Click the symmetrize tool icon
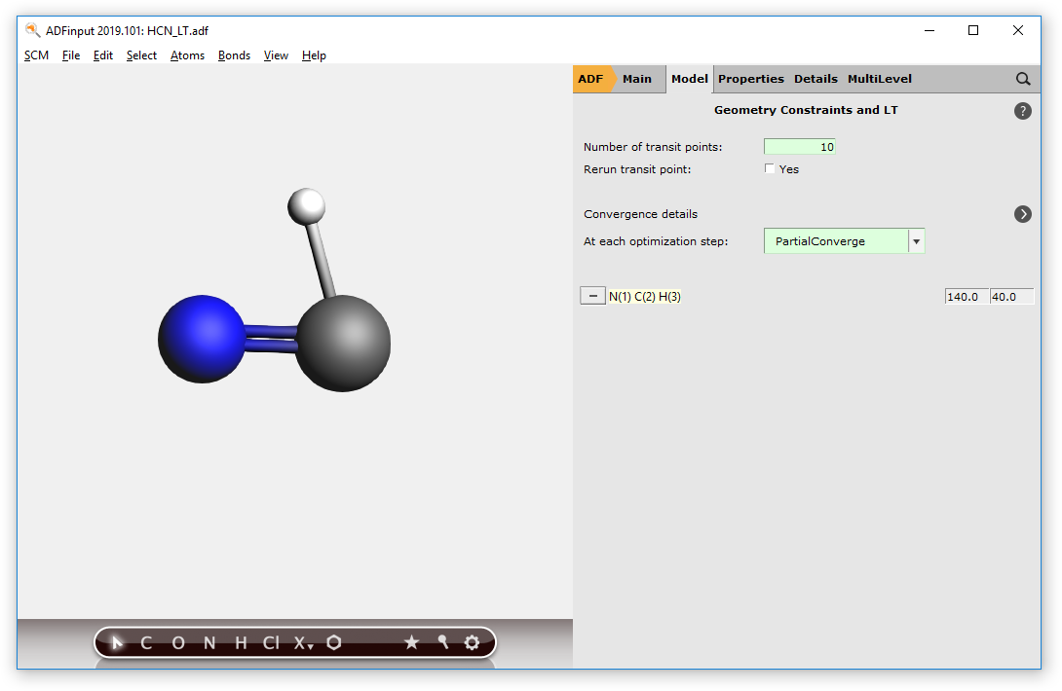 point(443,641)
